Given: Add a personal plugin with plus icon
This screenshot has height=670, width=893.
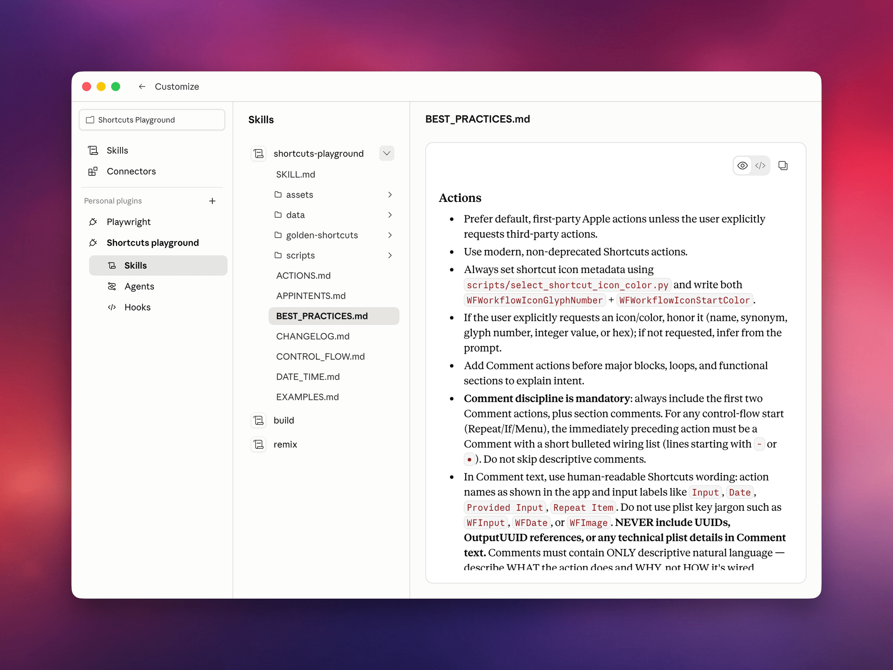Looking at the screenshot, I should coord(212,201).
